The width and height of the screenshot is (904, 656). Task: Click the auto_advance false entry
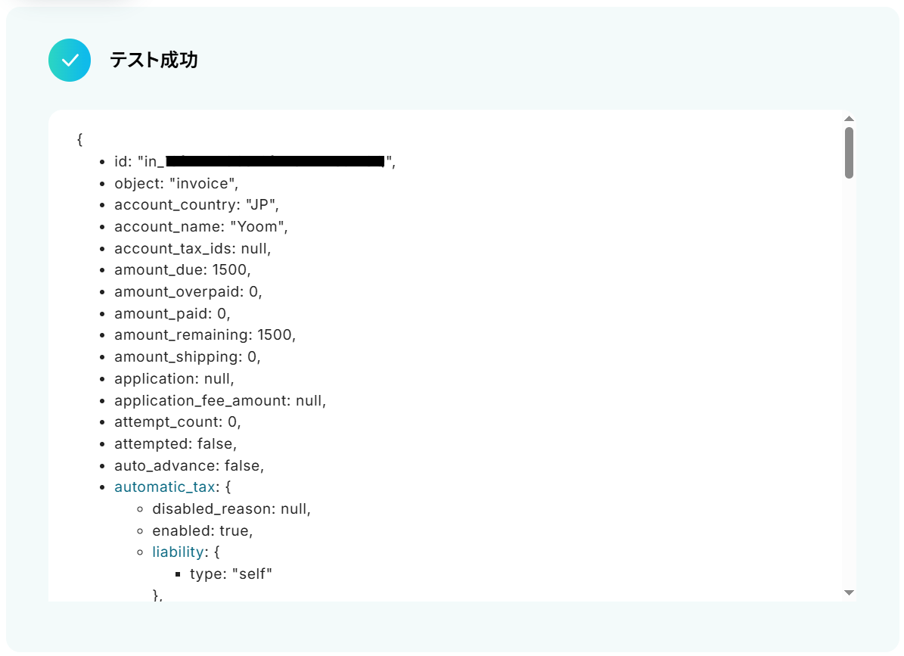(x=189, y=466)
